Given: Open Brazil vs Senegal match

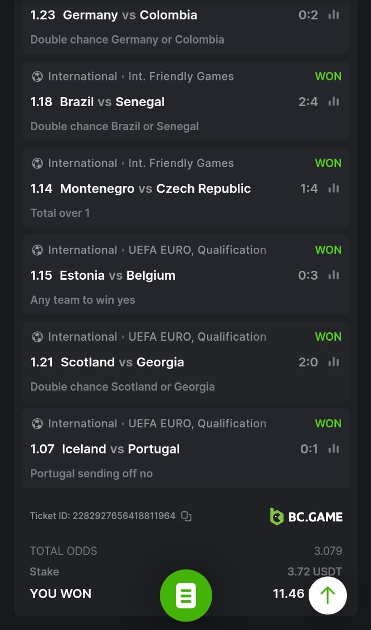Looking at the screenshot, I should [x=112, y=102].
